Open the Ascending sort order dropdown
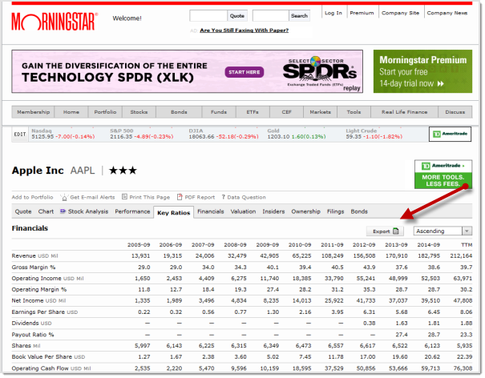This screenshot has height=378, width=485. click(443, 231)
